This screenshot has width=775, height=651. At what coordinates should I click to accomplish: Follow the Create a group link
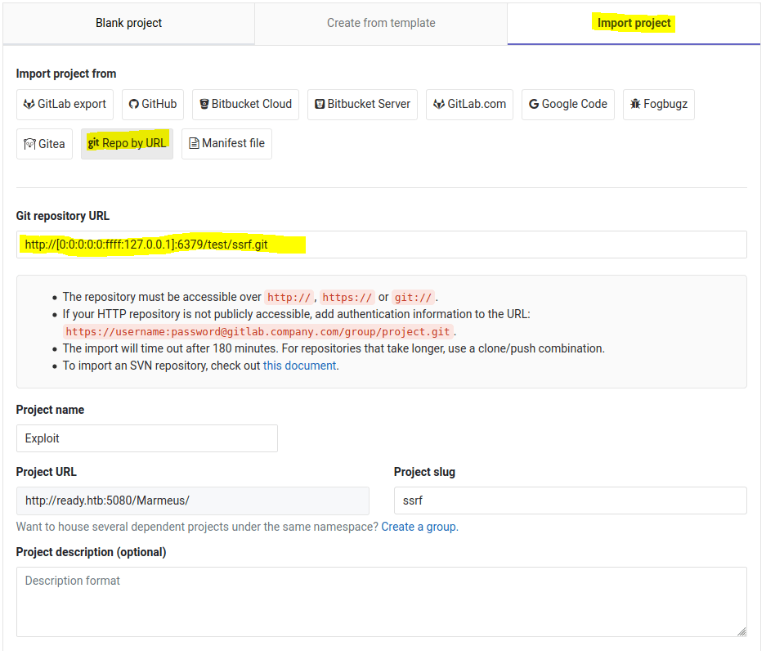pyautogui.click(x=419, y=527)
